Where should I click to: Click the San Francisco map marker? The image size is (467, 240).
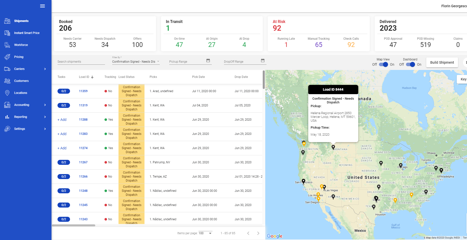pos(303,181)
